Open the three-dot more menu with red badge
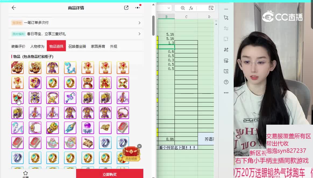Image resolution: width=313 pixels, height=178 pixels. pos(138,8)
